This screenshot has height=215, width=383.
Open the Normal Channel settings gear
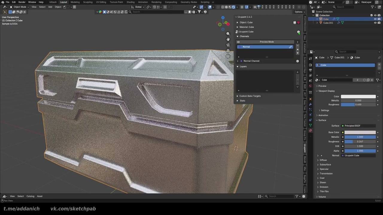tap(297, 61)
